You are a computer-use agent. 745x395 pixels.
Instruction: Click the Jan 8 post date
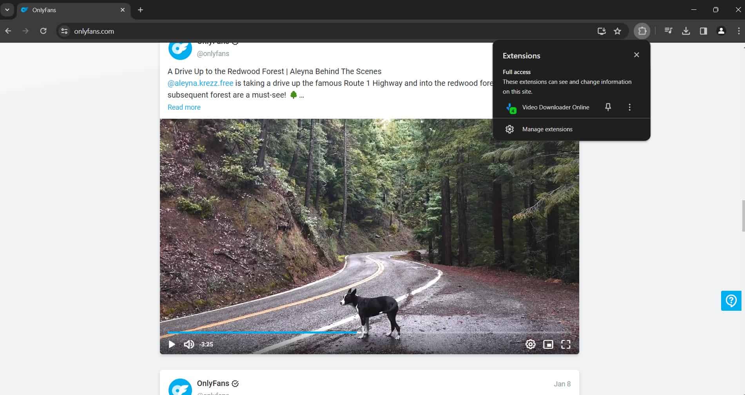pos(562,384)
